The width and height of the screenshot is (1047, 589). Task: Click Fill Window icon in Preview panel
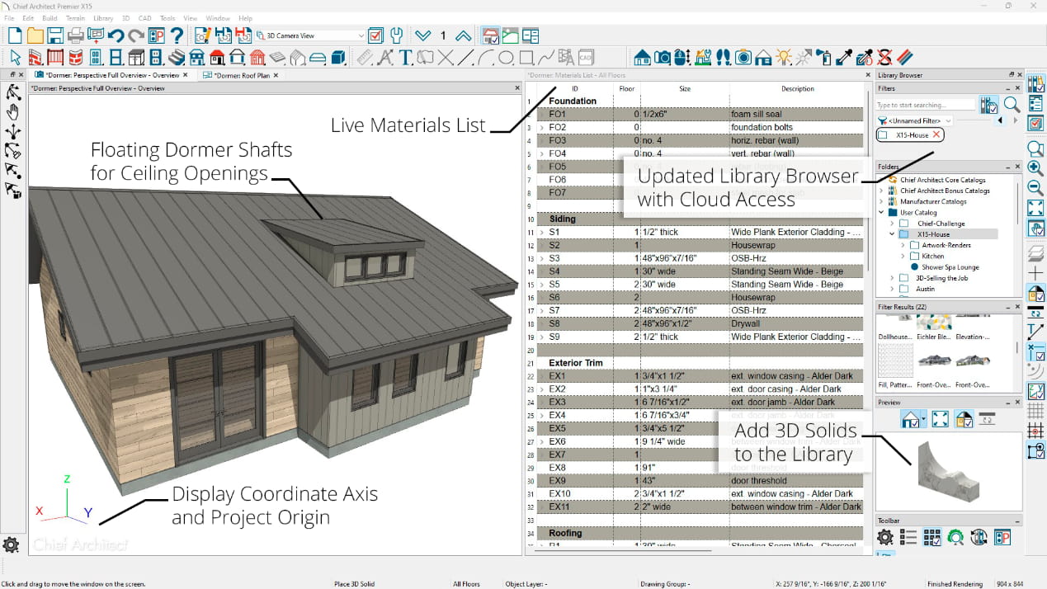[x=940, y=420]
